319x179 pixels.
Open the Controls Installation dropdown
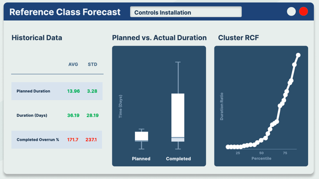coord(186,12)
